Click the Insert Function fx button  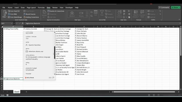coord(22,23)
